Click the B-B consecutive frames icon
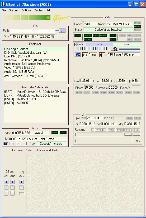Screen dimensions: 146x218 point(85,54)
